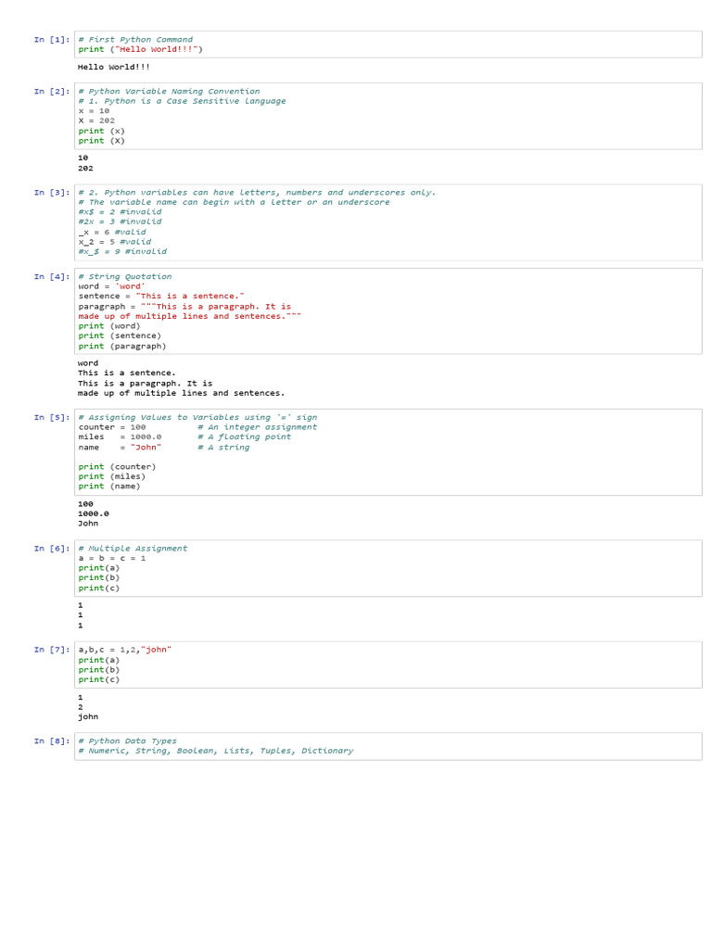Click the 'miles = 1000.0' assignment
This screenshot has width=712, height=949.
click(120, 437)
